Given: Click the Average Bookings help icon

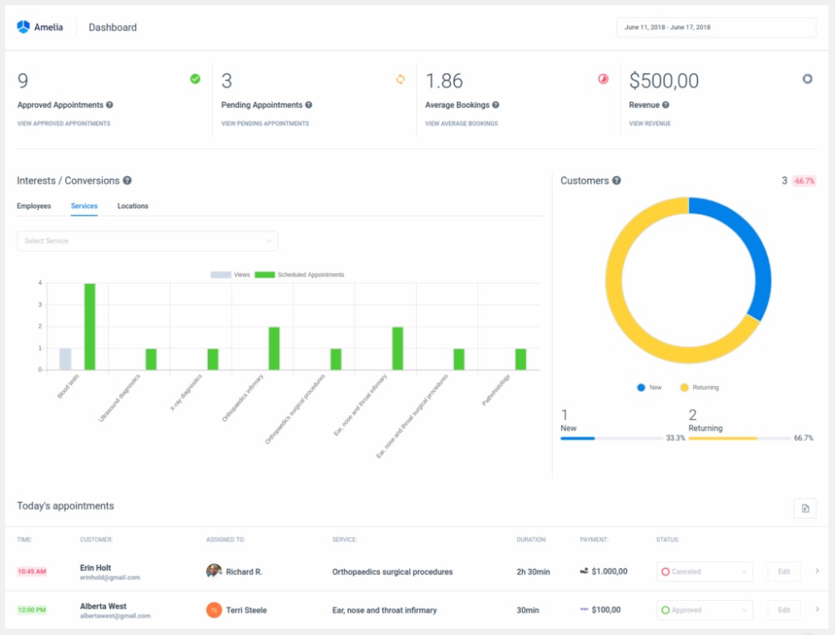Looking at the screenshot, I should click(x=496, y=105).
